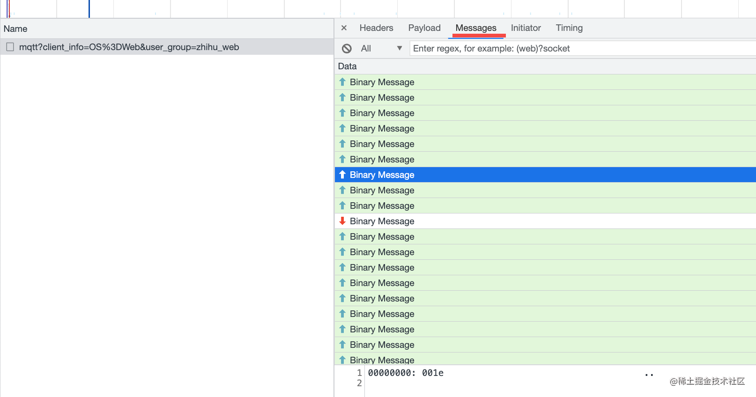756x397 pixels.
Task: Toggle the checkbox beside the mqtt request
Action: click(10, 47)
